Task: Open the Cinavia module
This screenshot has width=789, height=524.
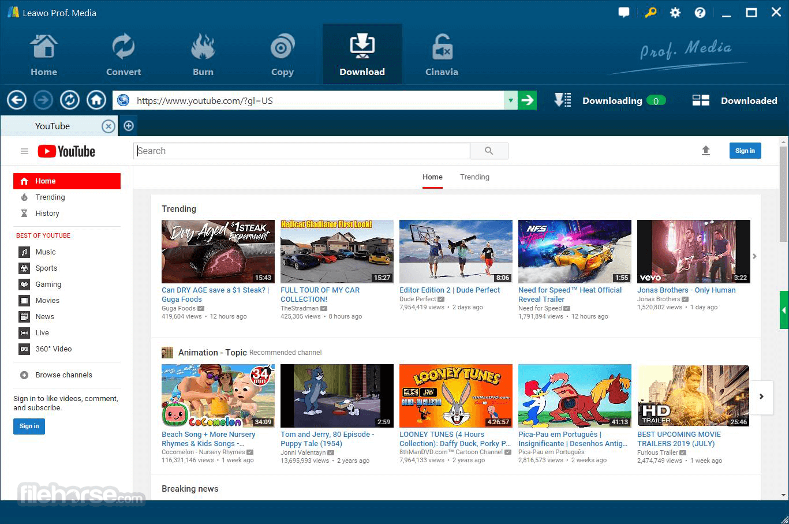Action: [442, 55]
